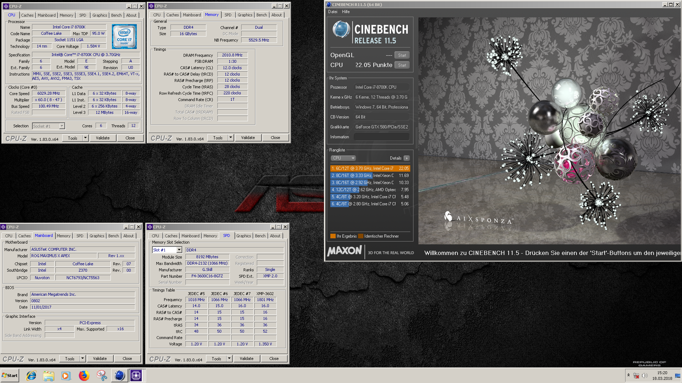Start the CPU benchmark in Cinebench

tap(402, 65)
